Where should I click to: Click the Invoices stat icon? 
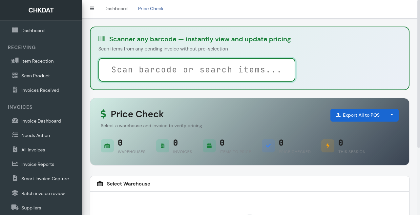(163, 146)
